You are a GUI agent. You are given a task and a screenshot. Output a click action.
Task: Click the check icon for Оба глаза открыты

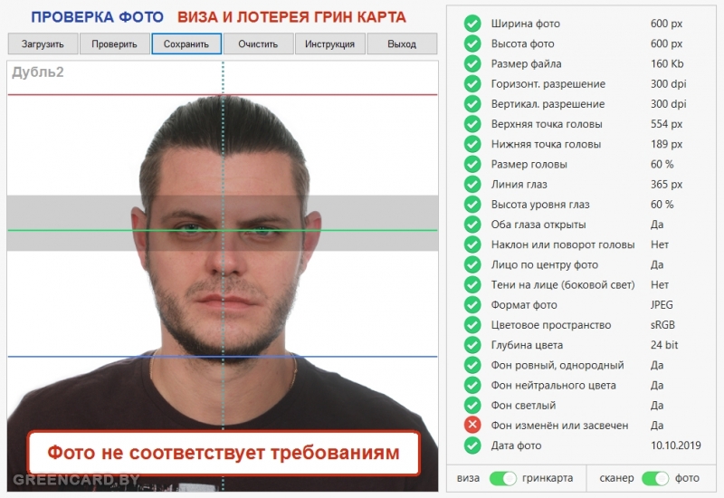pos(472,225)
